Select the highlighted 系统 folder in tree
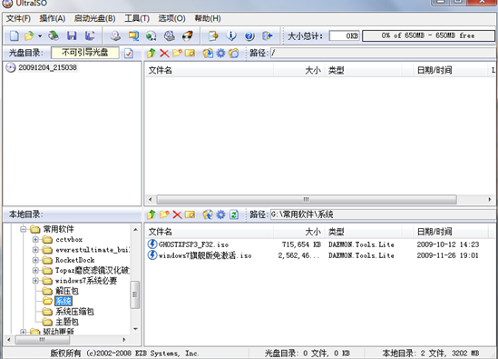Viewport: 498px width, 359px height. point(63,301)
